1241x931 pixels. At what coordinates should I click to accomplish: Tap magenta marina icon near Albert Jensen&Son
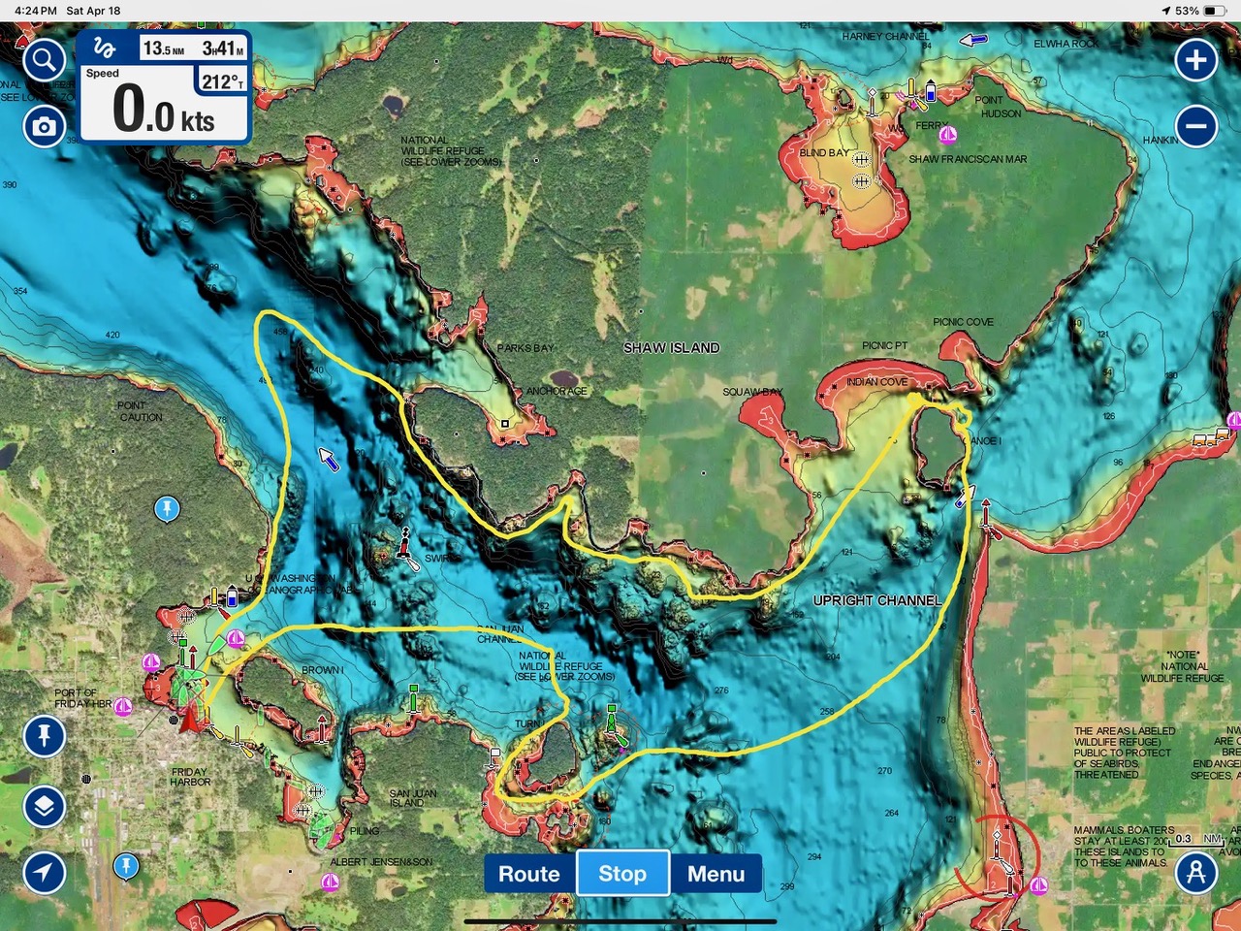pyautogui.click(x=330, y=881)
